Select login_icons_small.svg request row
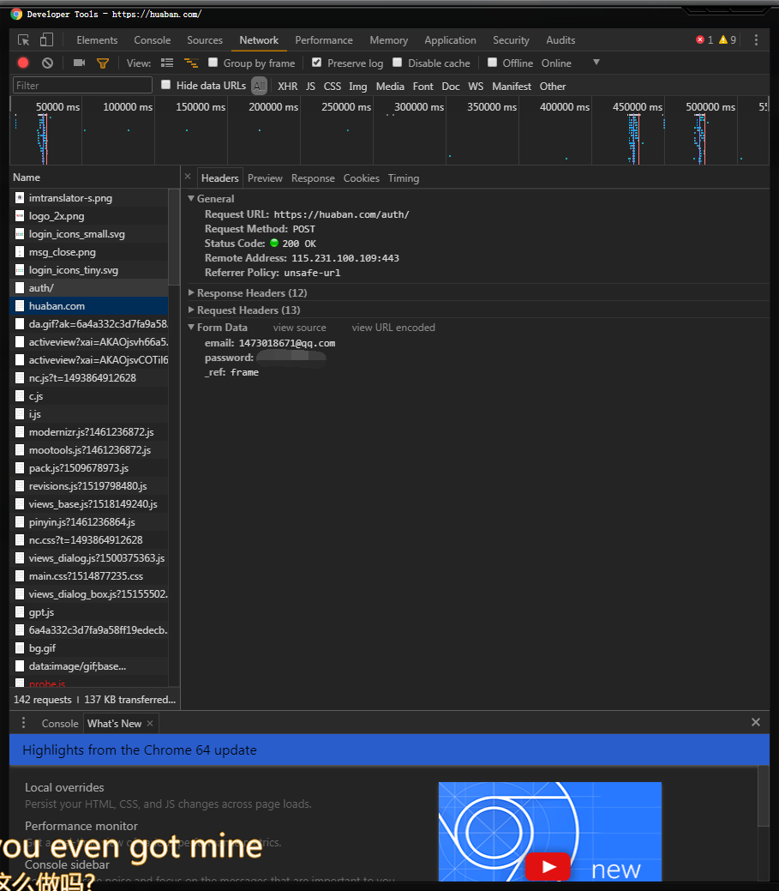The height and width of the screenshot is (891, 779). pyautogui.click(x=89, y=234)
